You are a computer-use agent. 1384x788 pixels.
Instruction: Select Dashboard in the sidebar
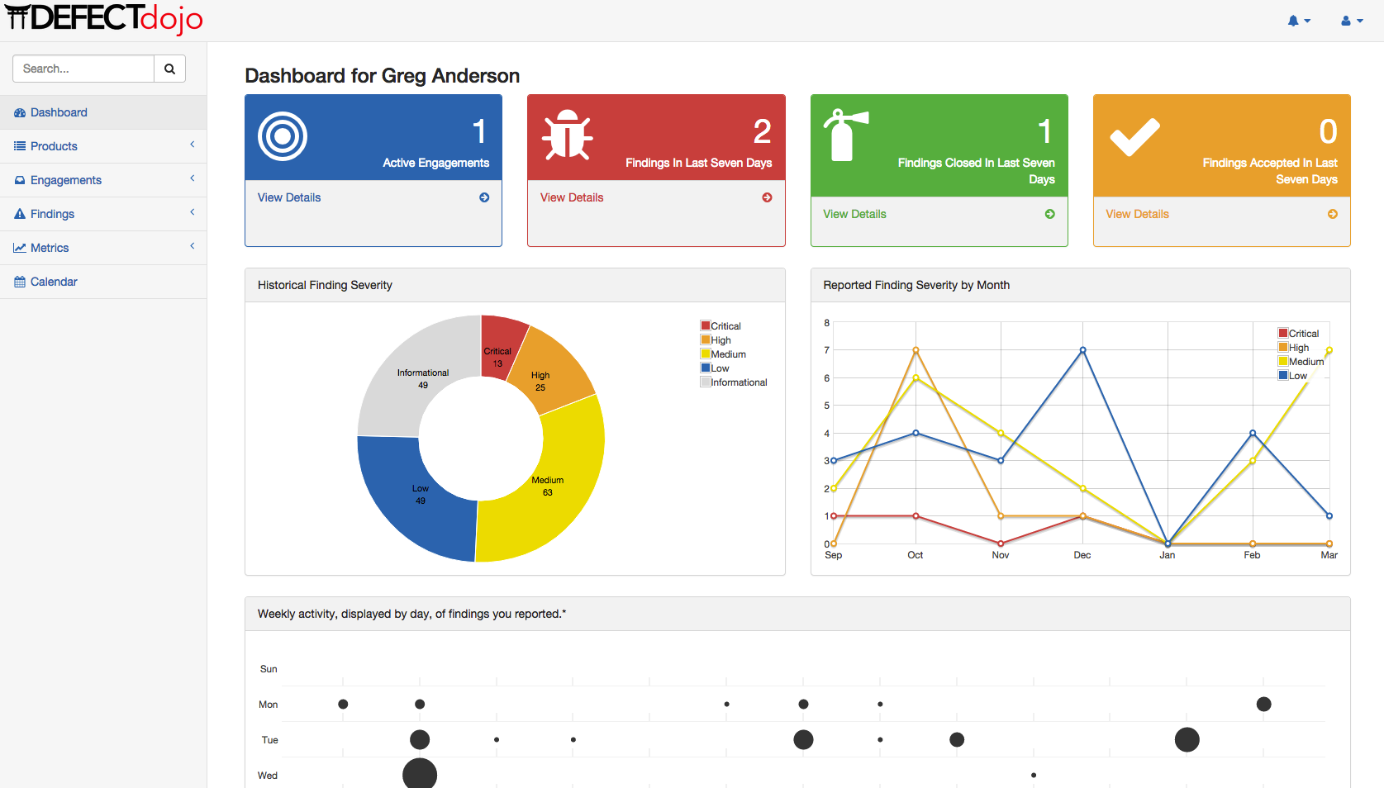[x=58, y=112]
